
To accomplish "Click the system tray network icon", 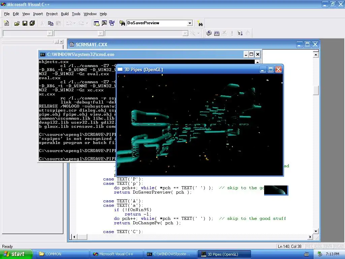I will click(320, 254).
